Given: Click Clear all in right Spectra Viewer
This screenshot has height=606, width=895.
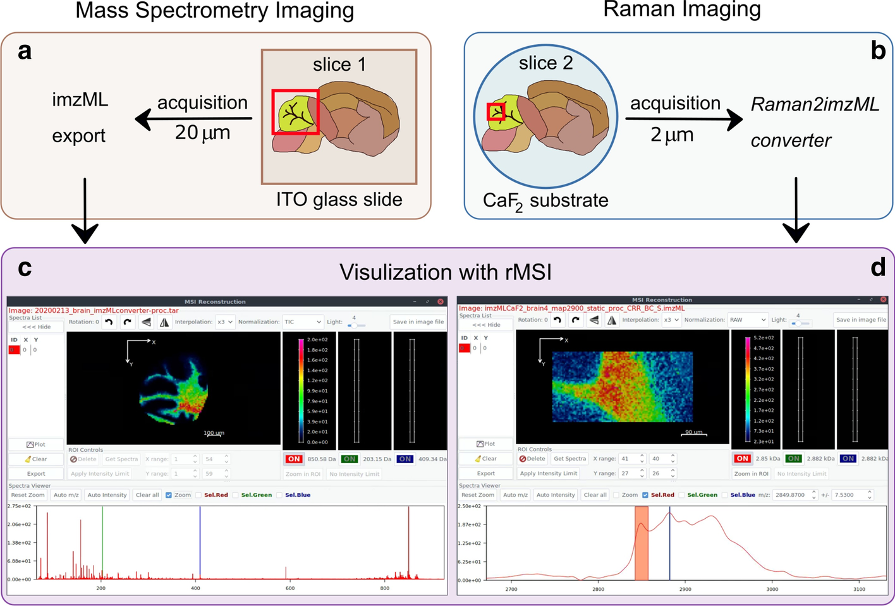Looking at the screenshot, I should tap(595, 495).
